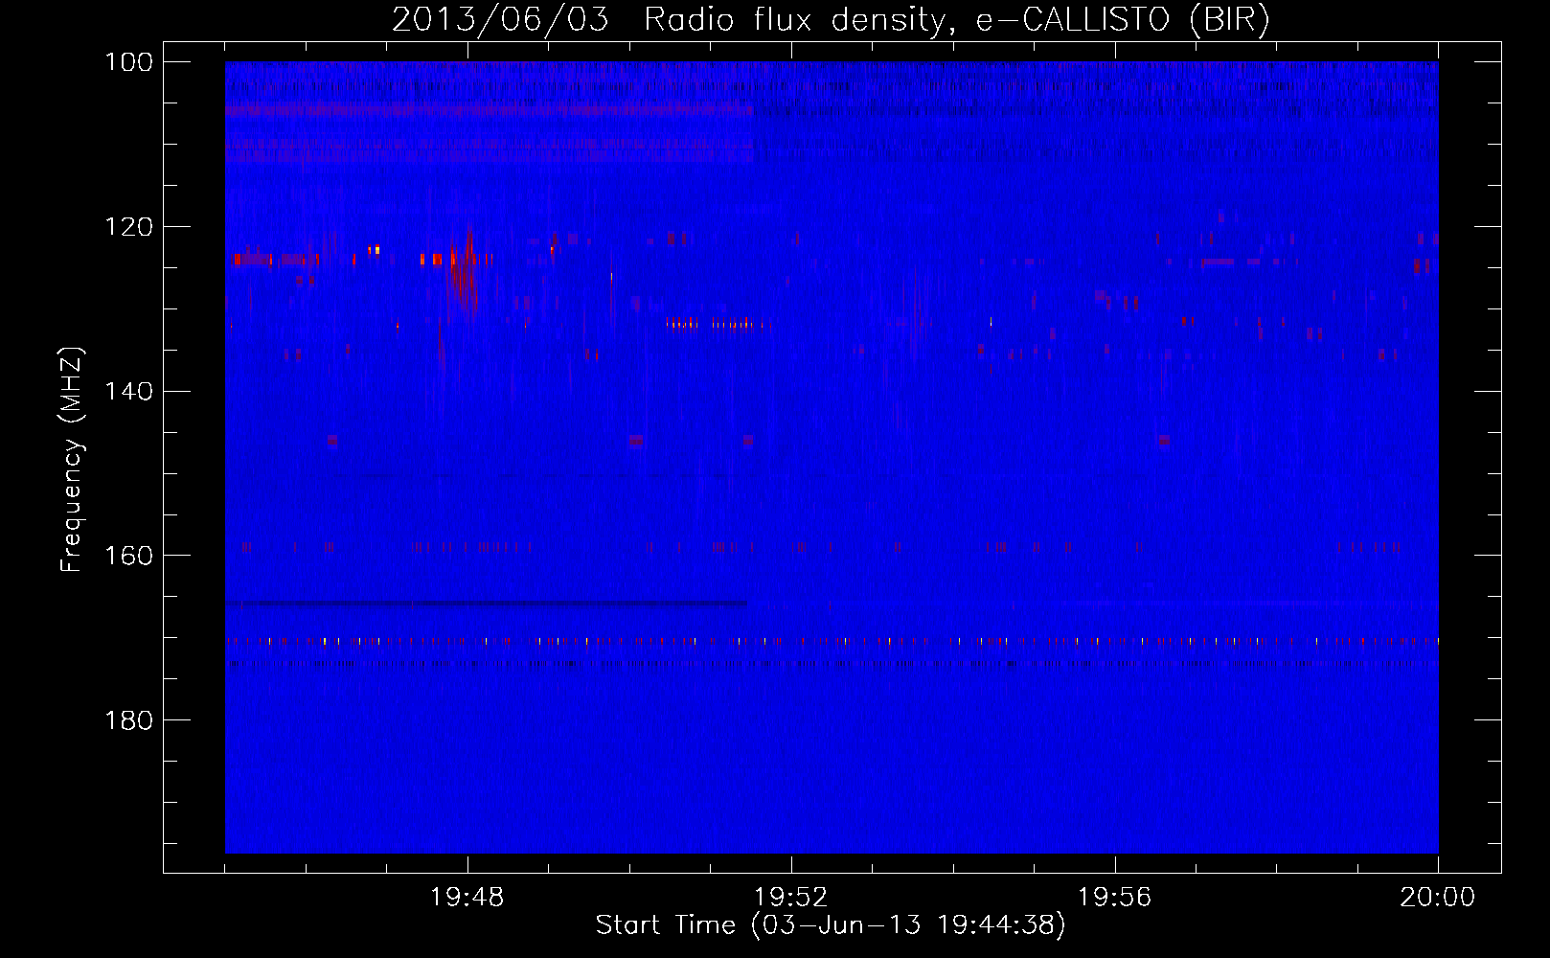Click the bright red burst near 19:48
This screenshot has width=1550, height=958.
click(x=465, y=271)
